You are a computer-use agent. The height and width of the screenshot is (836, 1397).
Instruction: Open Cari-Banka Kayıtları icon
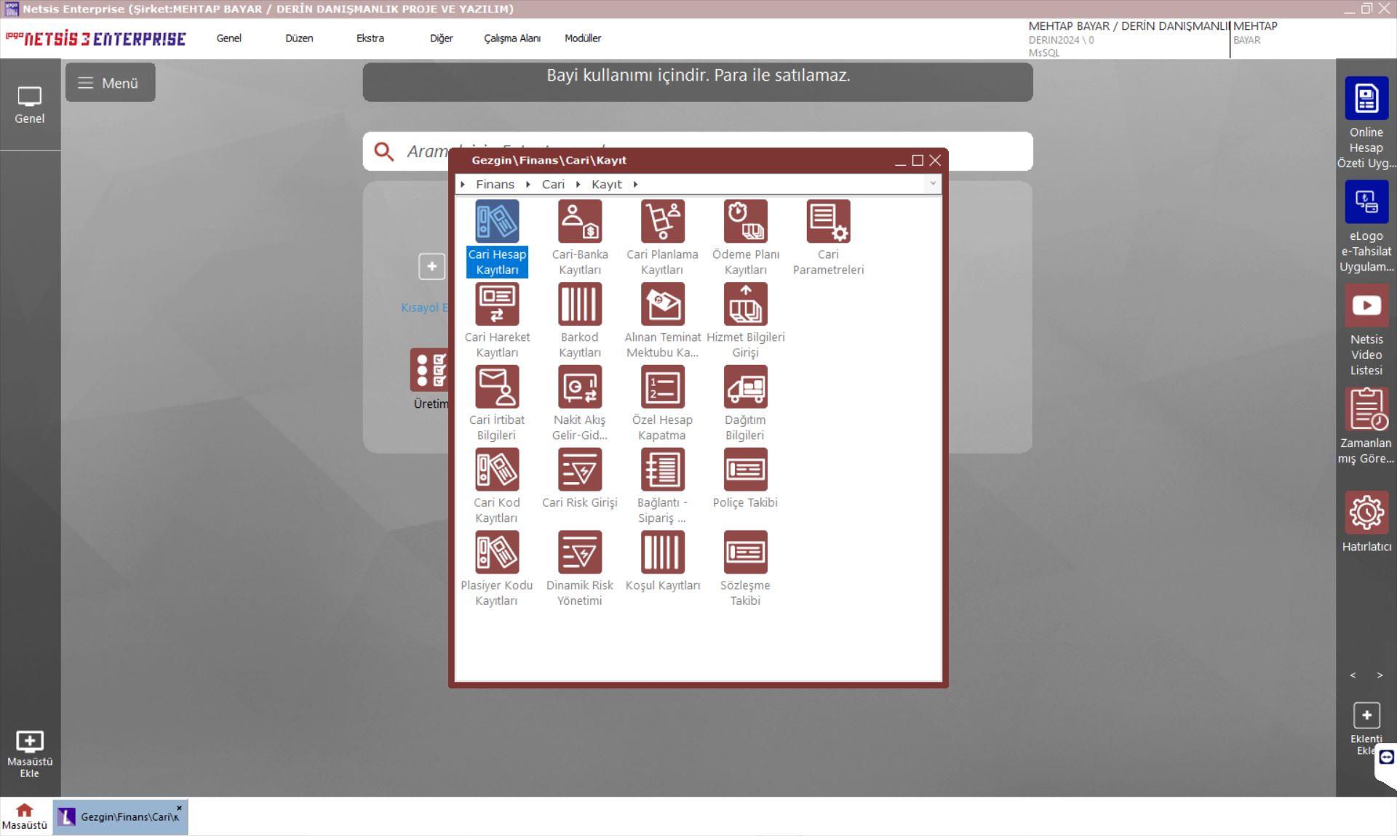pos(580,222)
